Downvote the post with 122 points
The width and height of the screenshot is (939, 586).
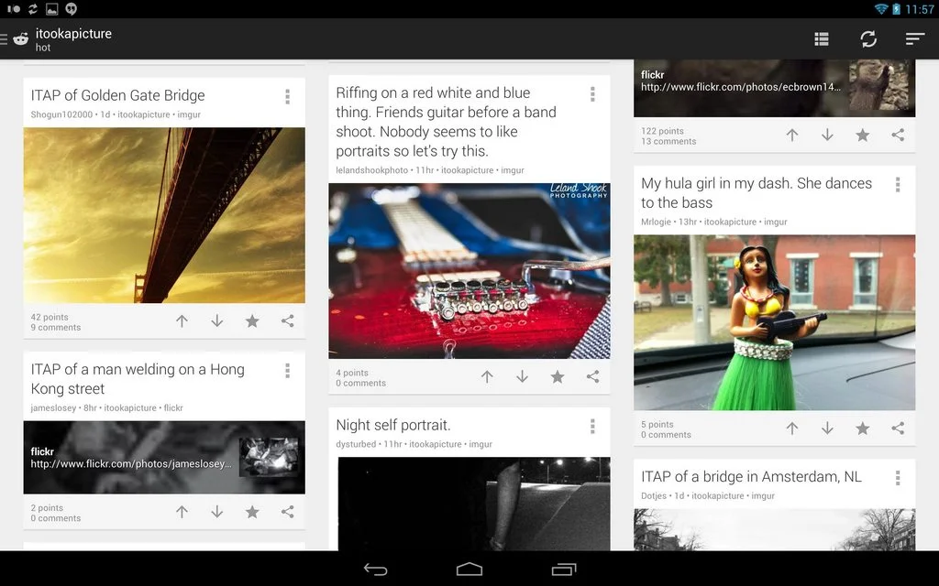(x=827, y=136)
